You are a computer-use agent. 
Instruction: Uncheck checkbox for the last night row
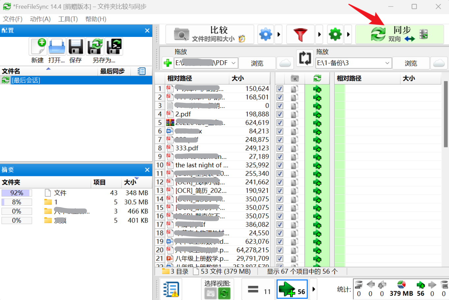coord(280,165)
